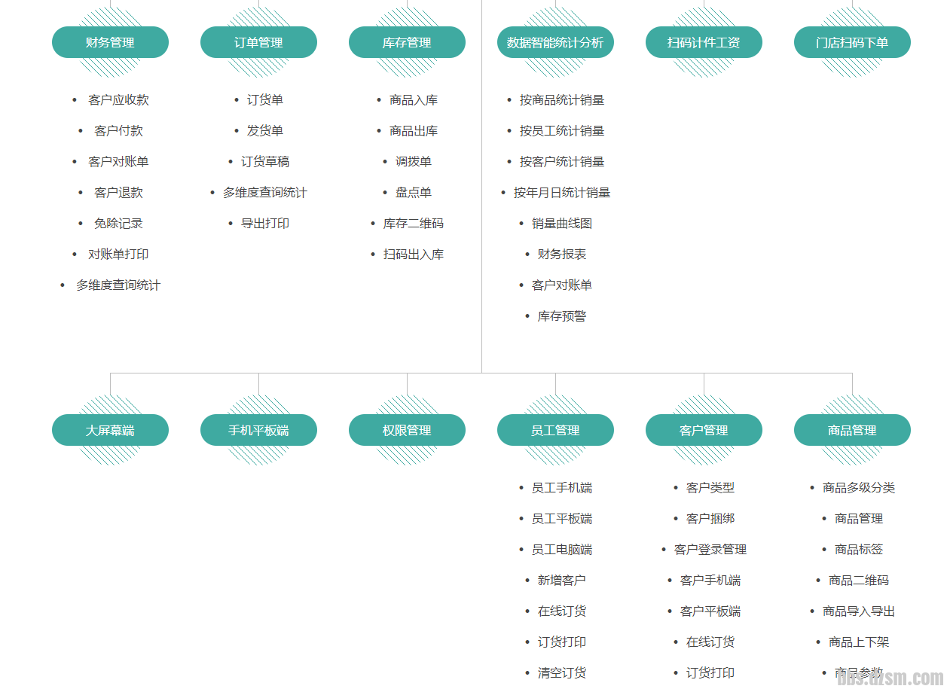Click the 客户登录管理 list item
Image resolution: width=947 pixels, height=689 pixels.
[x=710, y=550]
